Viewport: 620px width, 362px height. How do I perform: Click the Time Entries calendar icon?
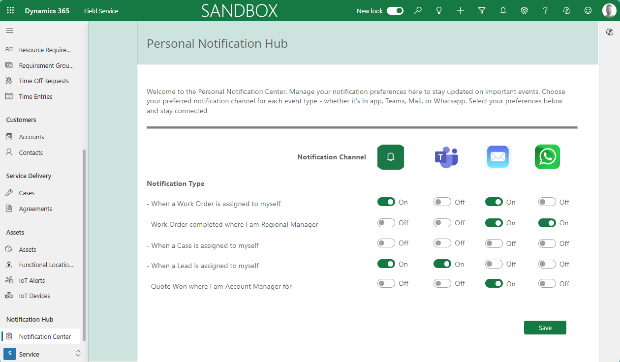[x=9, y=96]
